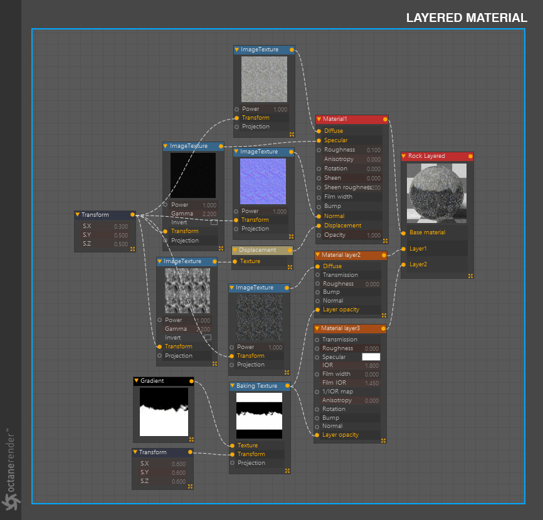Click the white Specular color swatch in Material layer3

371,356
